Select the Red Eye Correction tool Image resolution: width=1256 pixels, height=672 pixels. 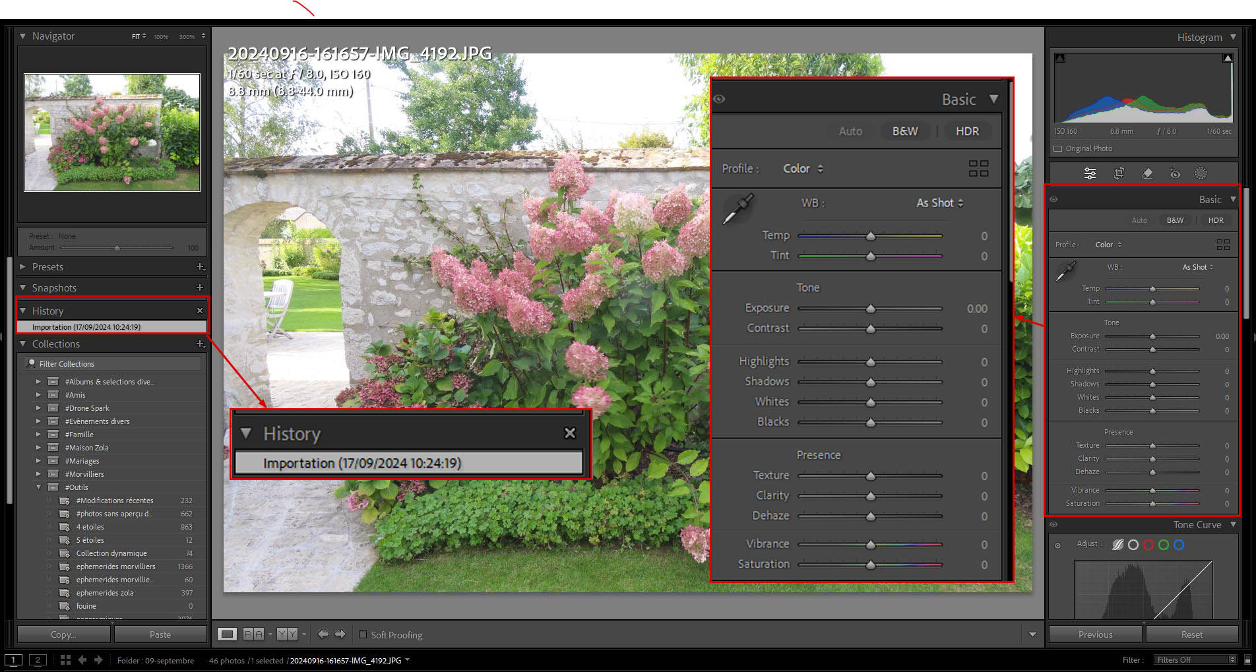click(x=1175, y=173)
